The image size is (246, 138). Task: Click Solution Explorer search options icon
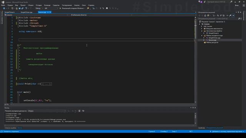point(239,19)
